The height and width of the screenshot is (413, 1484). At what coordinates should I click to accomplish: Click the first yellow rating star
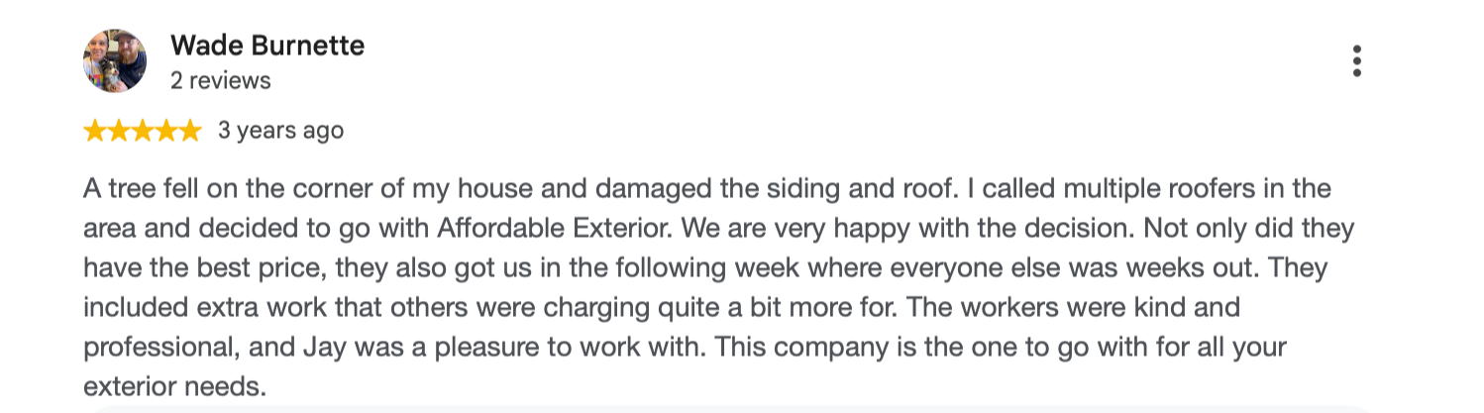[x=95, y=131]
